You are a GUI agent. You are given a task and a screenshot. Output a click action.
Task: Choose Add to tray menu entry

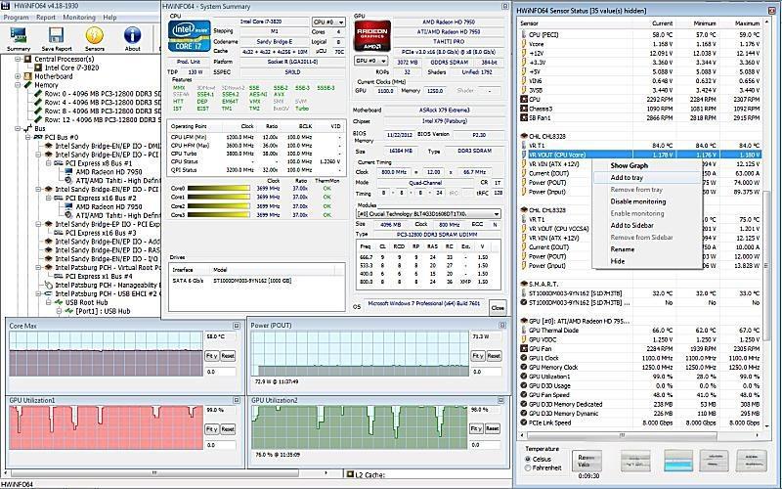[627, 178]
